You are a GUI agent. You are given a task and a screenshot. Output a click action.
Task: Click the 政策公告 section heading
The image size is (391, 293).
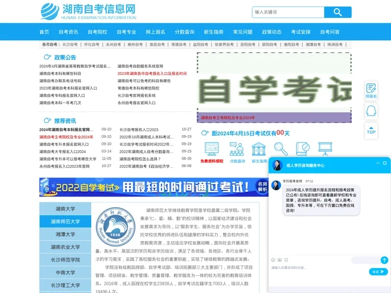pyautogui.click(x=65, y=58)
